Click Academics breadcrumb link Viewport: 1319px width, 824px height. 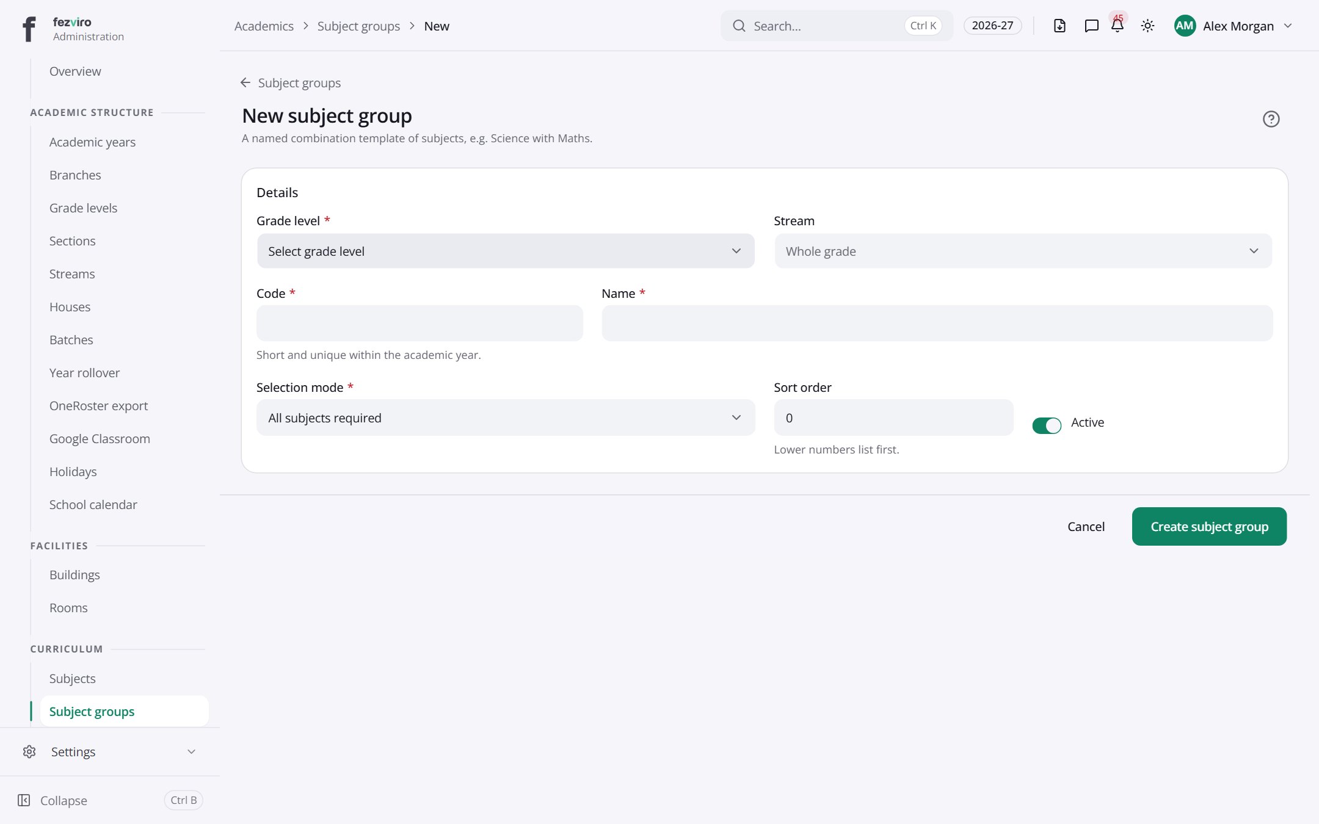pyautogui.click(x=264, y=26)
